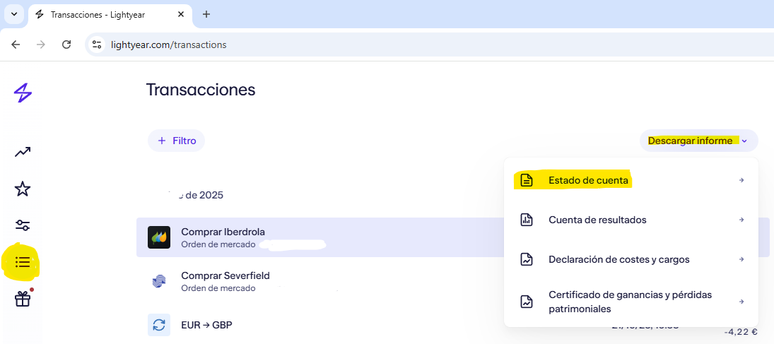The width and height of the screenshot is (774, 344).
Task: Click the EUR to GBP conversion icon
Action: (159, 325)
